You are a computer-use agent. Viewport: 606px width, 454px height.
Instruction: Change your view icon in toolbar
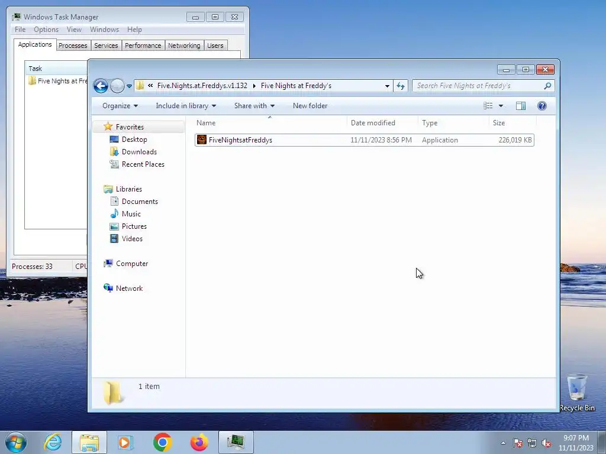(x=488, y=106)
